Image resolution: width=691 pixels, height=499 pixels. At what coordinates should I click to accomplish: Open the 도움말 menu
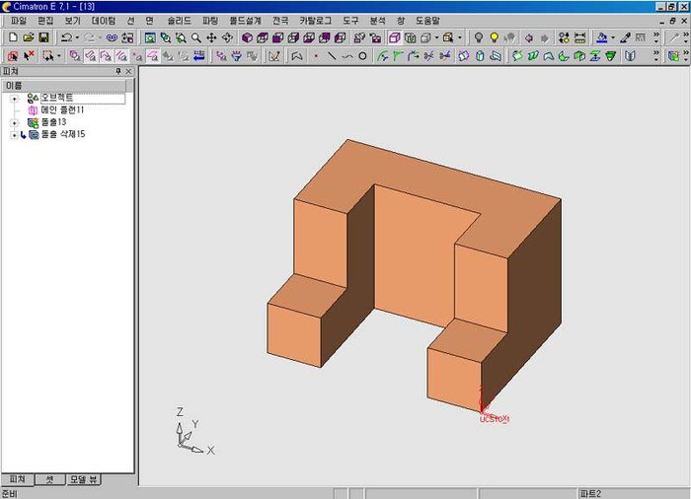pos(427,21)
